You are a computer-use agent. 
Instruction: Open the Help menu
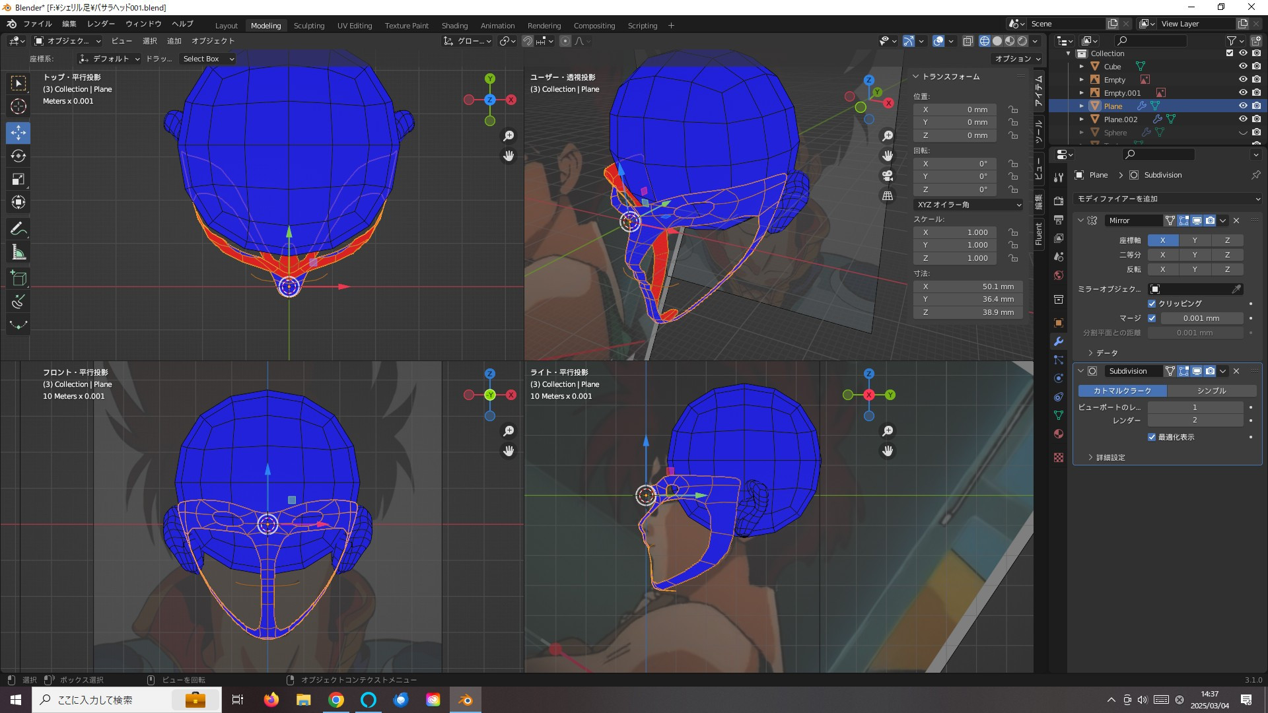click(182, 24)
